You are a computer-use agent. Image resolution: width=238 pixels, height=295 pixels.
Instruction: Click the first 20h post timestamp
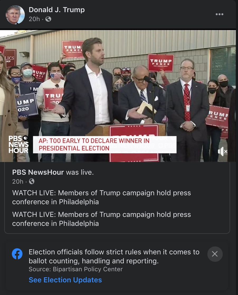click(34, 19)
